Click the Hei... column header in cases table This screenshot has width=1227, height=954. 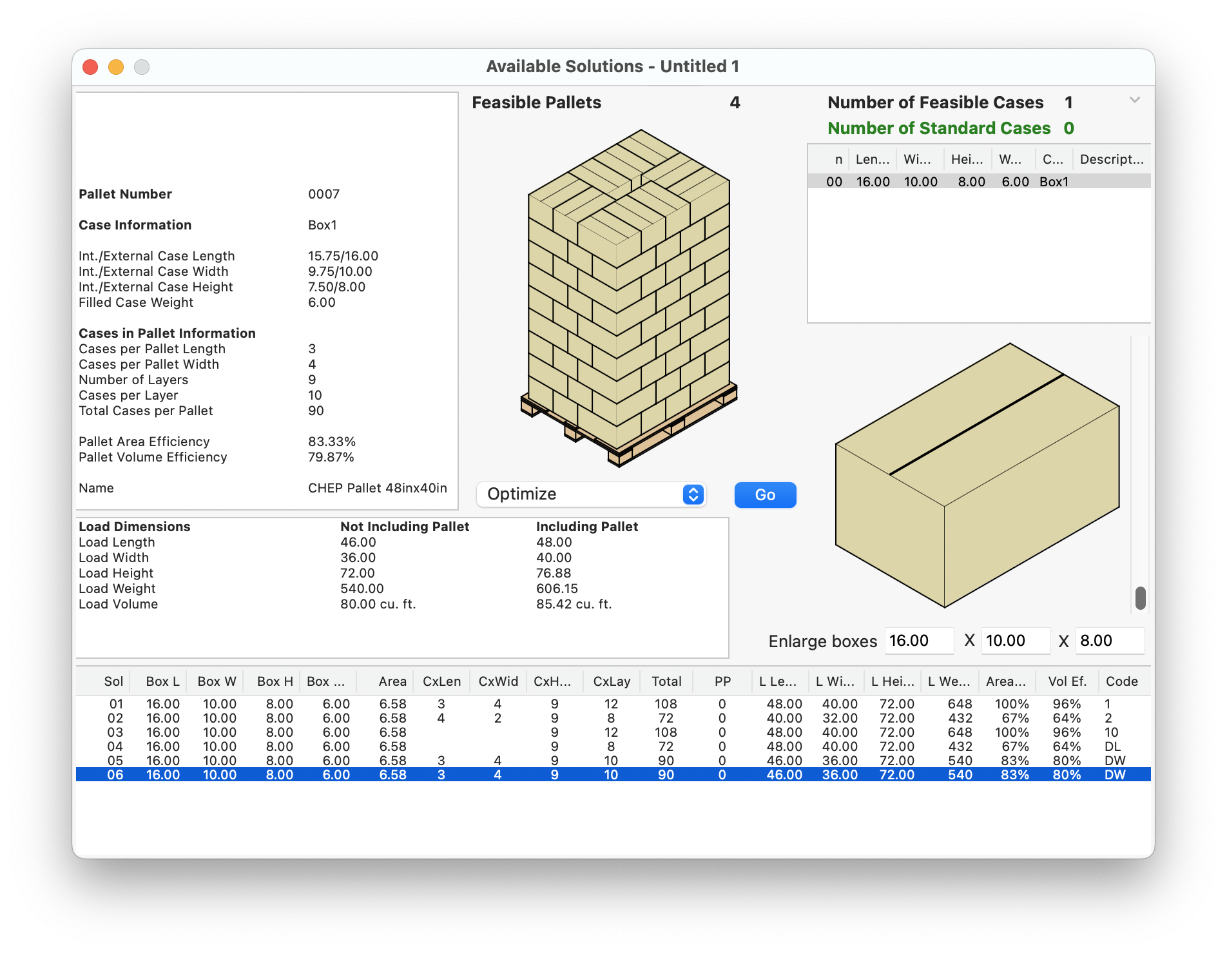pos(967,159)
